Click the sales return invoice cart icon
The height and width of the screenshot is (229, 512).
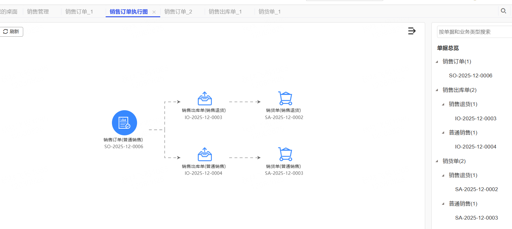pos(285,98)
